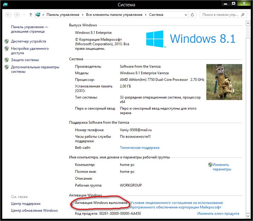Image resolution: width=253 pixels, height=221 pixels.
Task: Click workgroup value 'WORKGROUP'
Action: [131, 185]
